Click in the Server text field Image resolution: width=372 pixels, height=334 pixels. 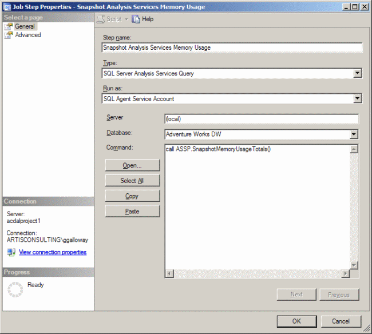tap(261, 119)
